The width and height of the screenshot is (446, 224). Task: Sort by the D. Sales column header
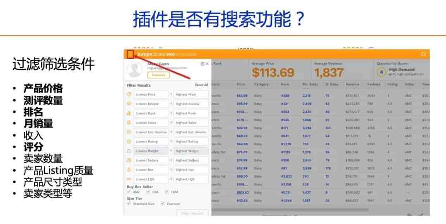[x=332, y=85]
